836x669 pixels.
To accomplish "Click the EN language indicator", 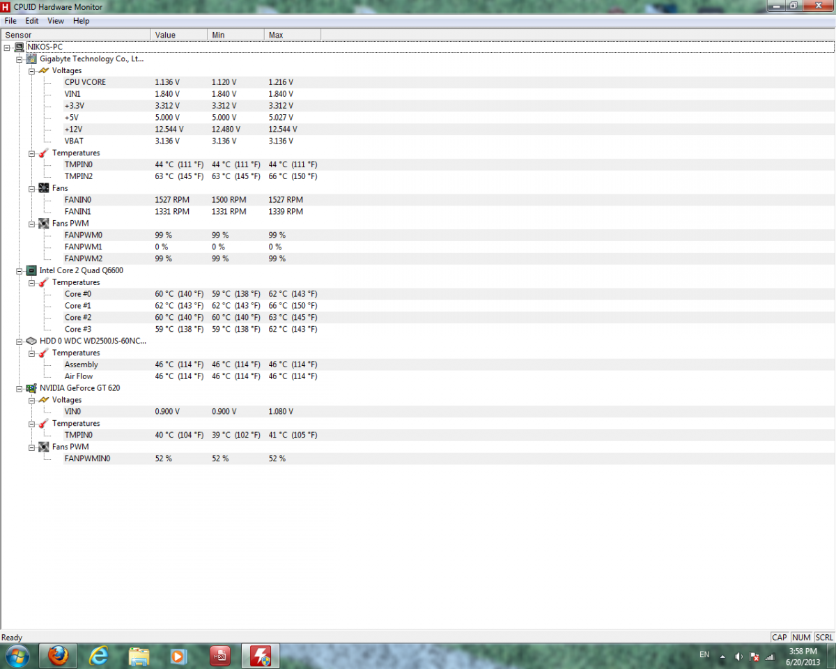I will (704, 654).
